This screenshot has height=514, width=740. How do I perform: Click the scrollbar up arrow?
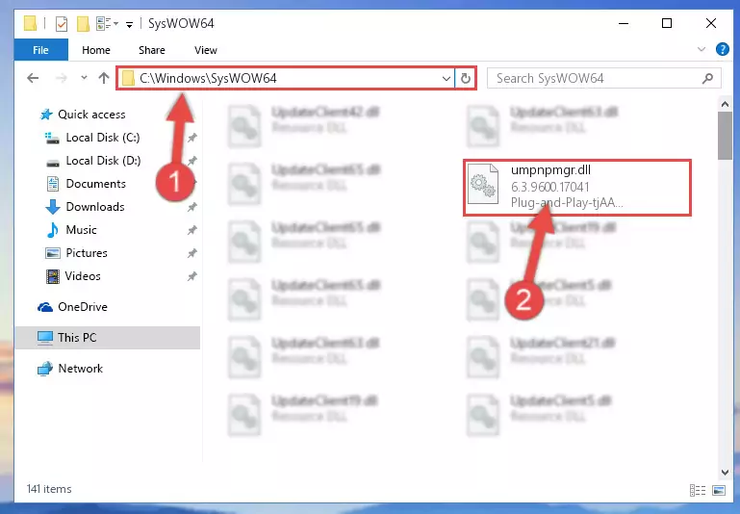tap(725, 104)
